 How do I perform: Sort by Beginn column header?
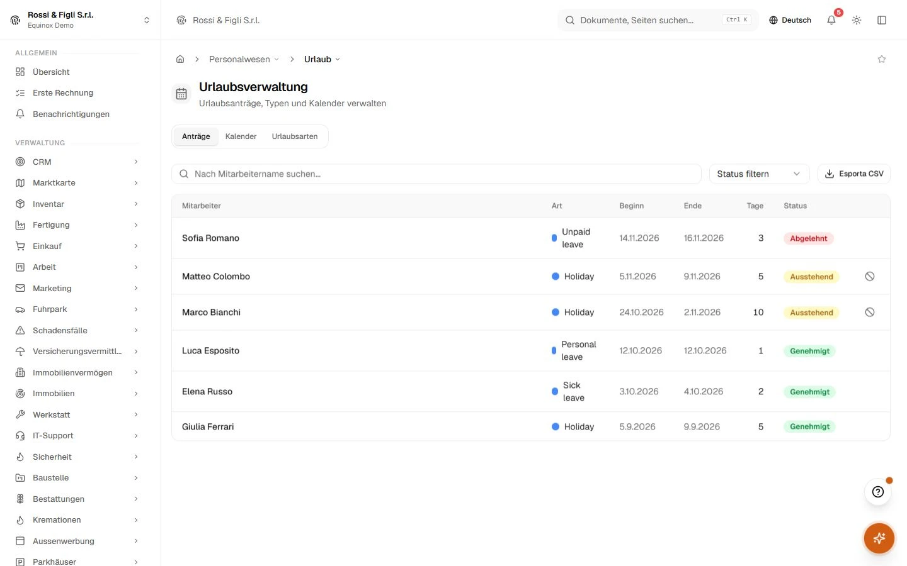tap(631, 206)
